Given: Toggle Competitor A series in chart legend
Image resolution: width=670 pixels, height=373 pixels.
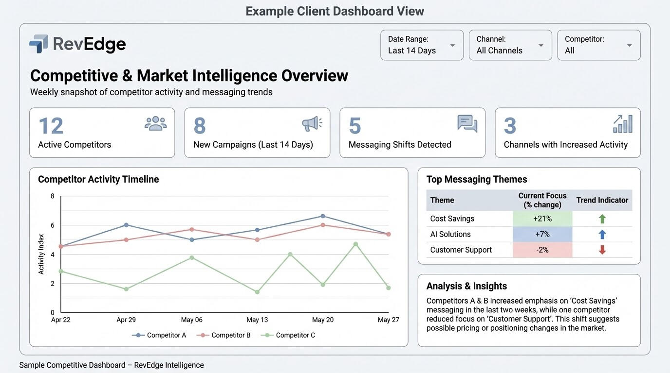Looking at the screenshot, I should point(159,335).
